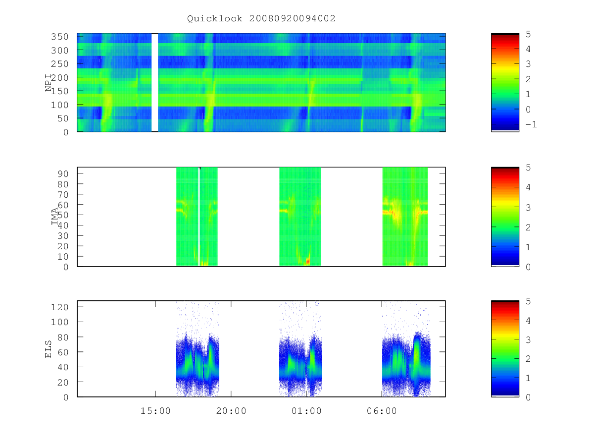Click the last ELS data block after 06:00
The width and height of the screenshot is (594, 446).
point(406,349)
